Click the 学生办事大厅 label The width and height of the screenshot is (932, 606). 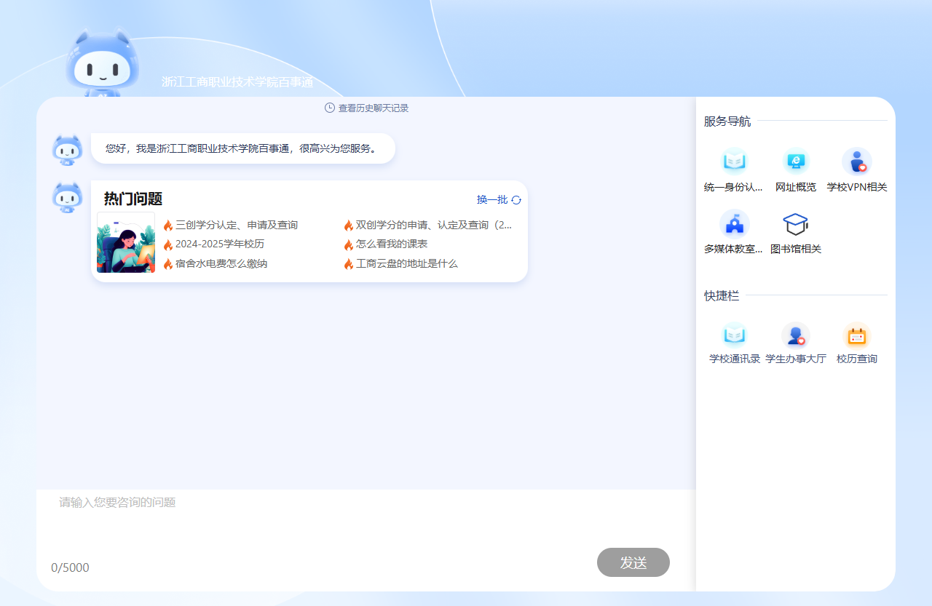[796, 359]
